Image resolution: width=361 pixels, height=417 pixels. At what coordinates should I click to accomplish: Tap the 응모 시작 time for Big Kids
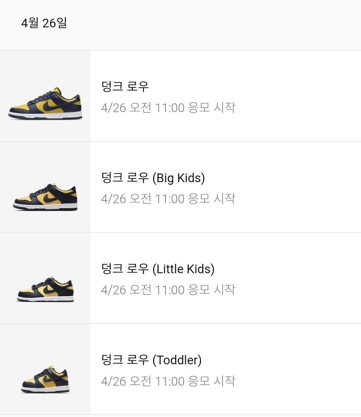click(x=168, y=199)
